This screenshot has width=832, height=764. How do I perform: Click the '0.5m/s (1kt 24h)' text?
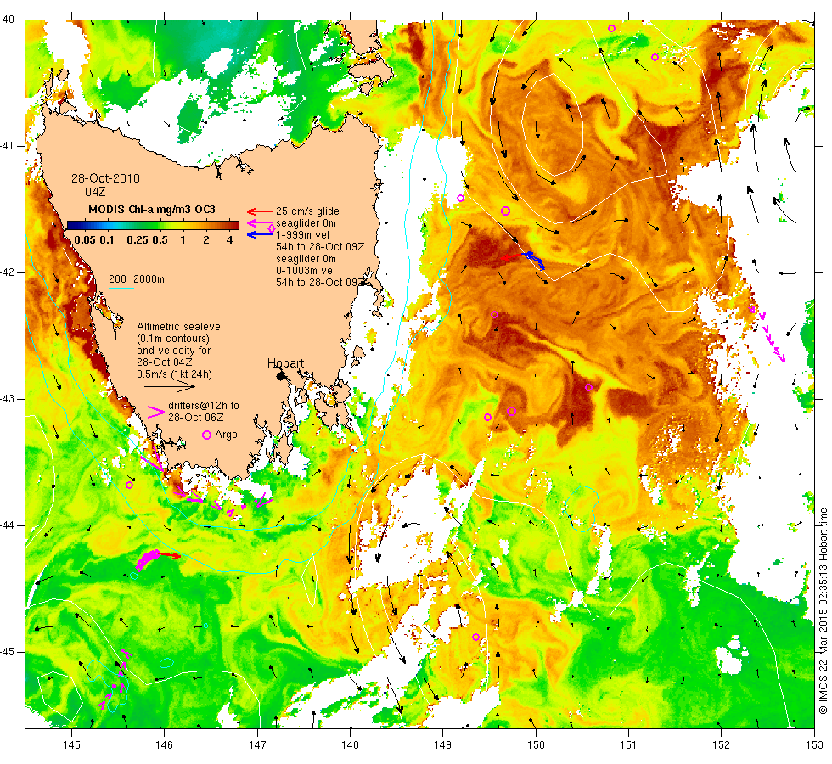click(174, 374)
